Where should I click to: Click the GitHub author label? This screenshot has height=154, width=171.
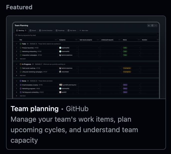(x=77, y=109)
